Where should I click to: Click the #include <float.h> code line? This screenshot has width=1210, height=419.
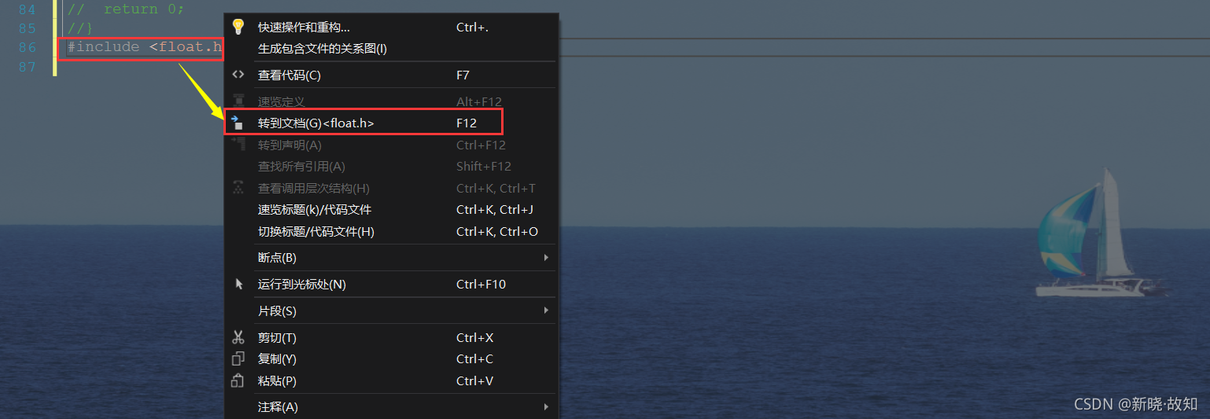pos(142,47)
